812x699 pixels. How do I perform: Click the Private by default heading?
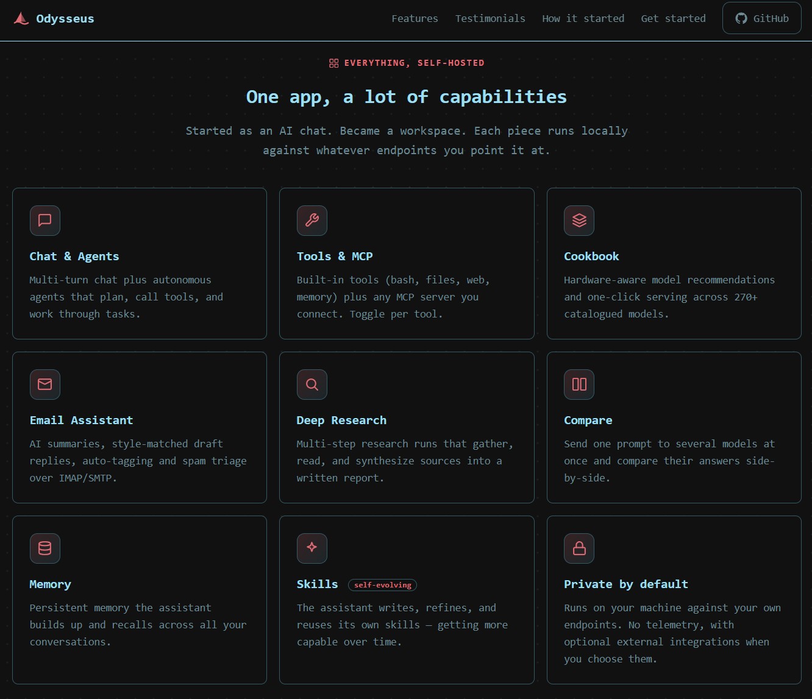pyautogui.click(x=626, y=584)
